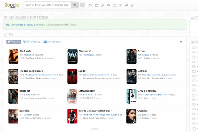The height and width of the screenshot is (132, 198).
Task: Click the Quantico show title
Action: click(142, 111)
